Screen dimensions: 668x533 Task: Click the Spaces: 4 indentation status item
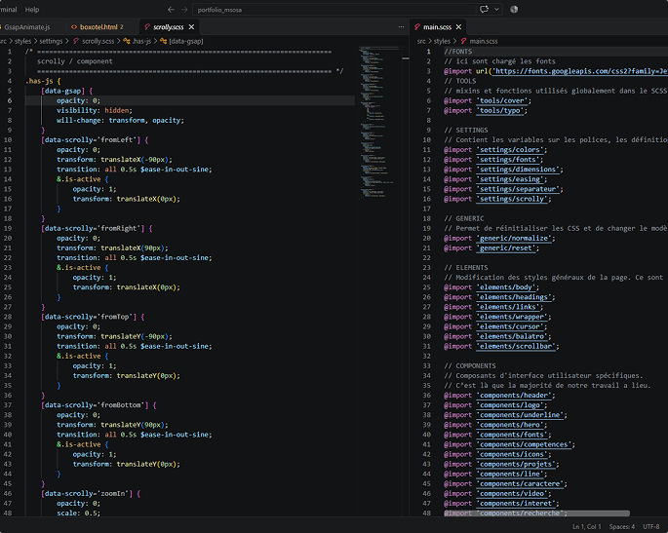(x=621, y=526)
